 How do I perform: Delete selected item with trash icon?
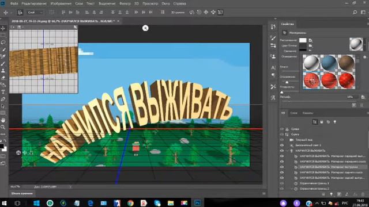tap(363, 194)
